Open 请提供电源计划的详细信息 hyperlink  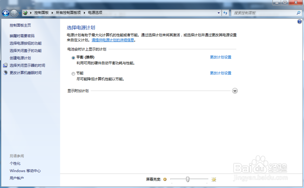click(113, 40)
